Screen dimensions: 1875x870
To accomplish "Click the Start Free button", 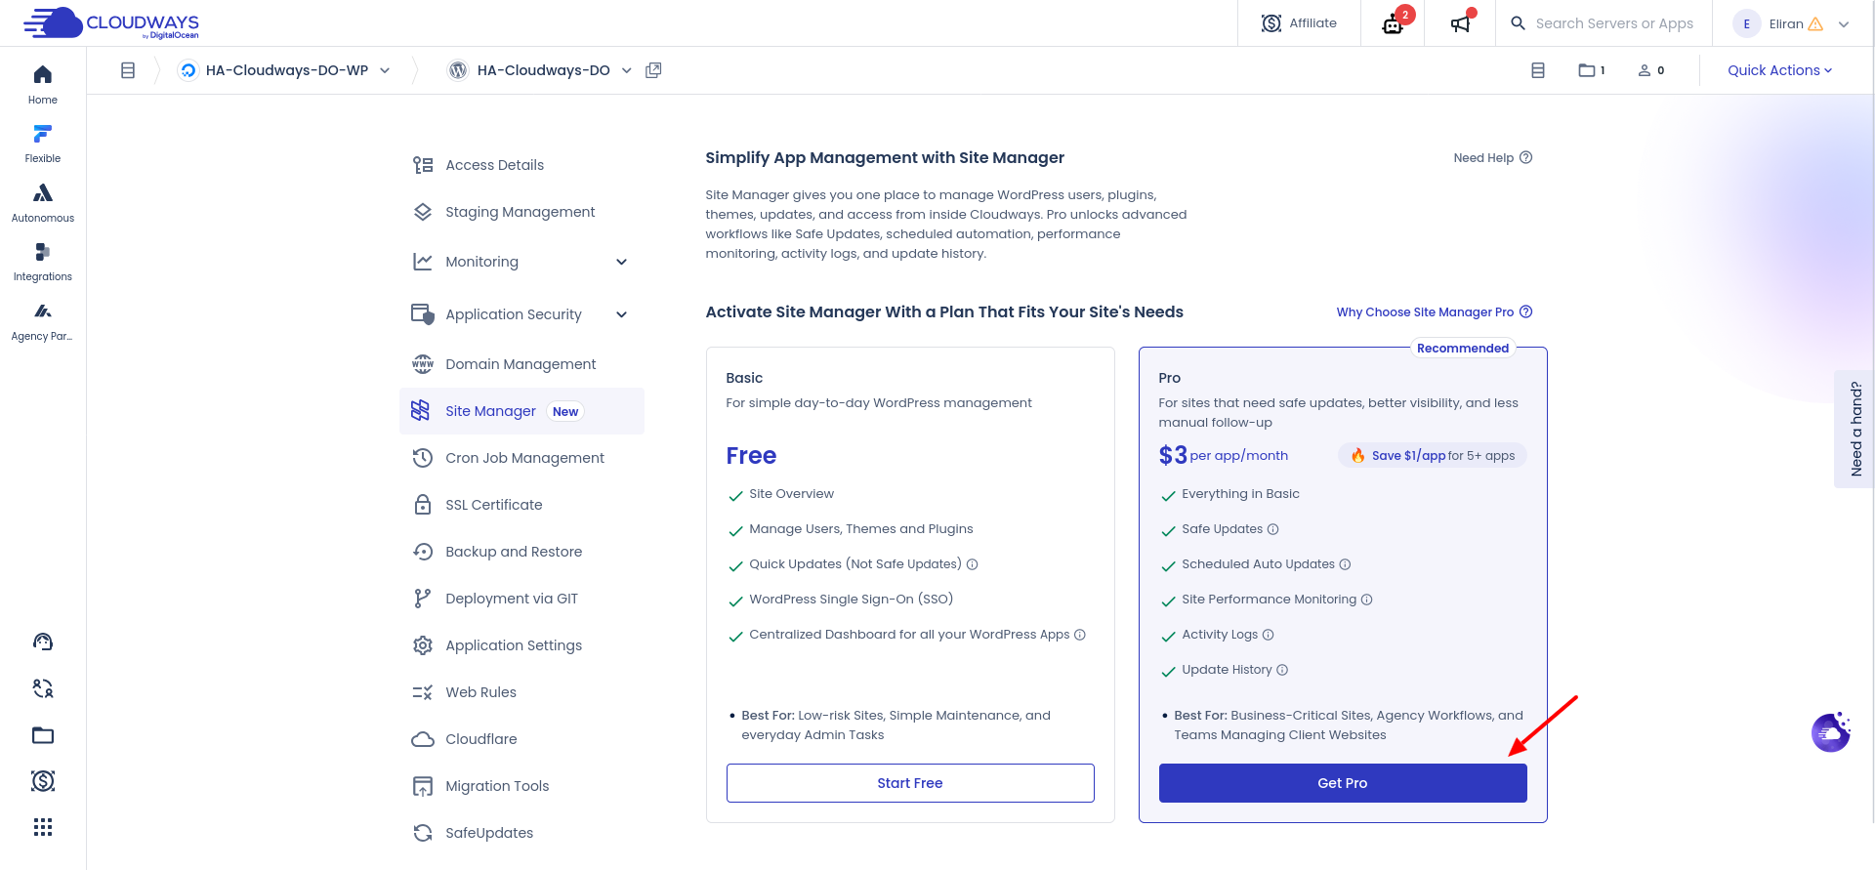I will pyautogui.click(x=910, y=783).
